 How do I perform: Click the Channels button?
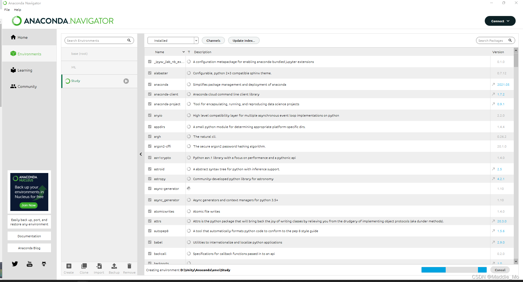[x=213, y=40]
